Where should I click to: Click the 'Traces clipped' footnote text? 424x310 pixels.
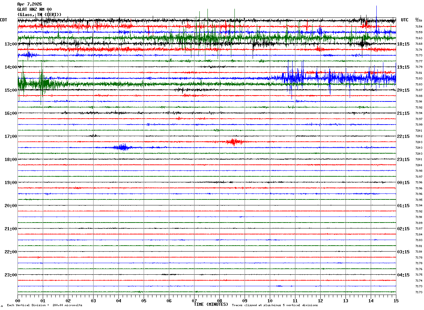(x=275, y=305)
